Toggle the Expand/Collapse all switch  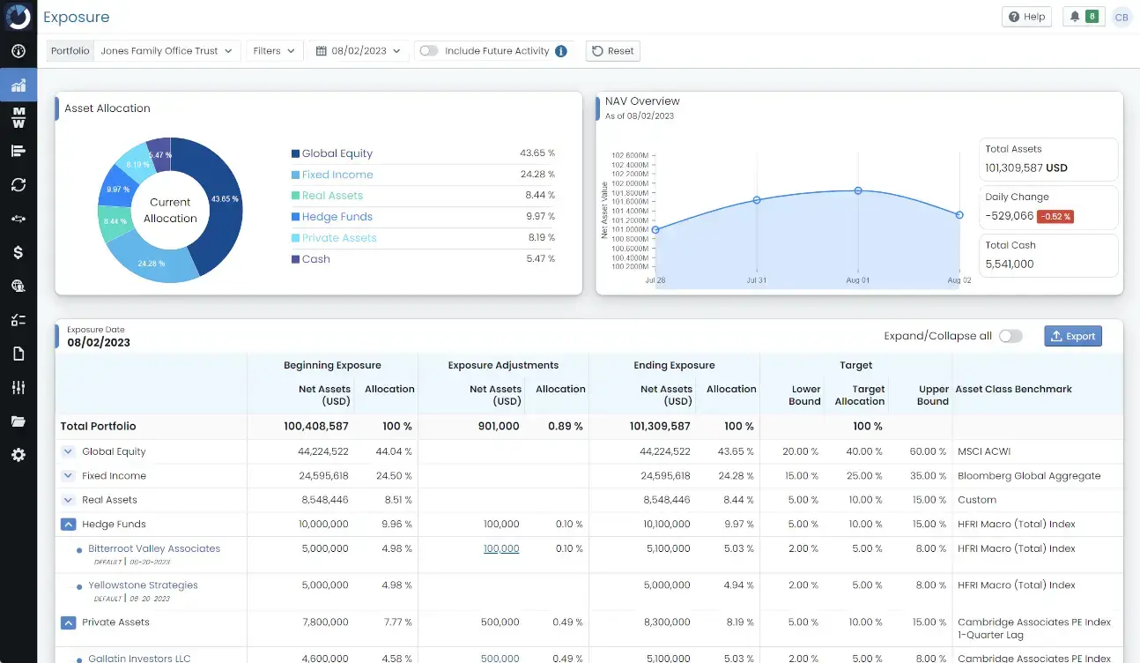coord(1010,336)
